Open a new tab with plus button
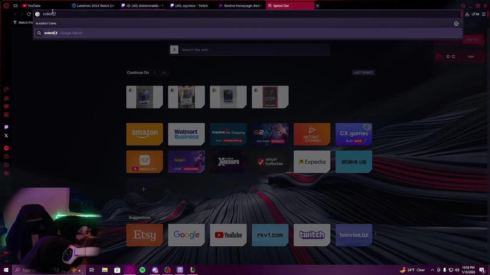The image size is (490, 275). tap(317, 6)
